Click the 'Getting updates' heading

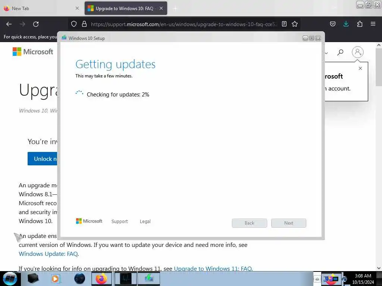click(x=115, y=64)
